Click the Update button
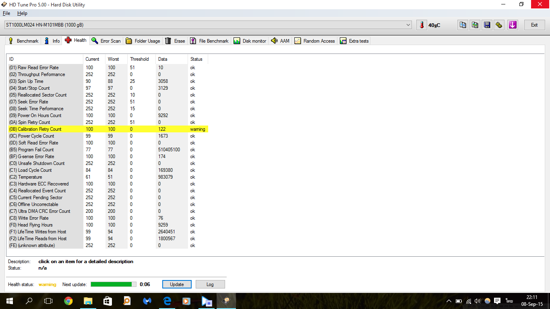 coord(177,284)
